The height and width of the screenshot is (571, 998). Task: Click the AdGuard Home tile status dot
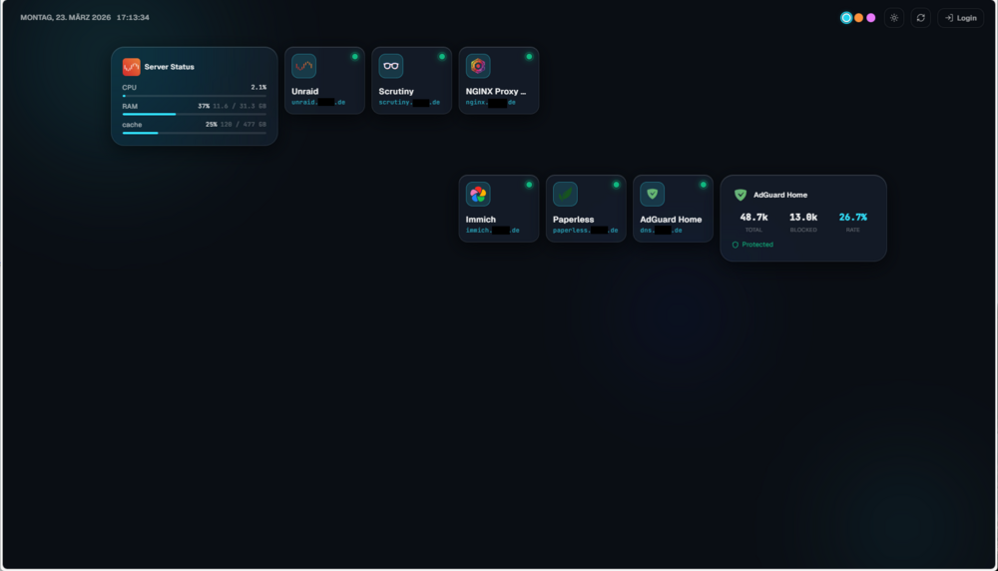point(704,185)
